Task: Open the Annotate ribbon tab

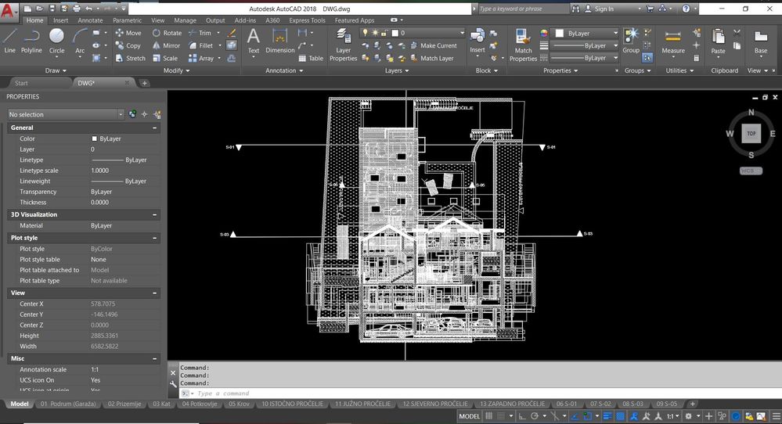Action: [x=90, y=20]
